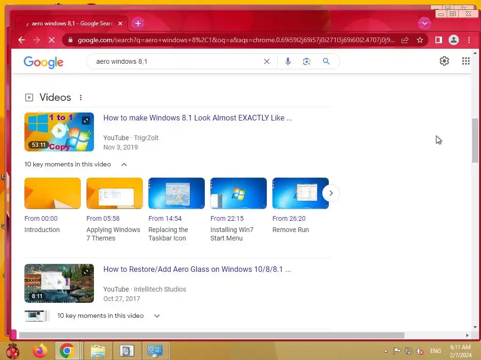The width and height of the screenshot is (481, 360).
Task: Submit search with the magnifier icon
Action: pyautogui.click(x=326, y=61)
